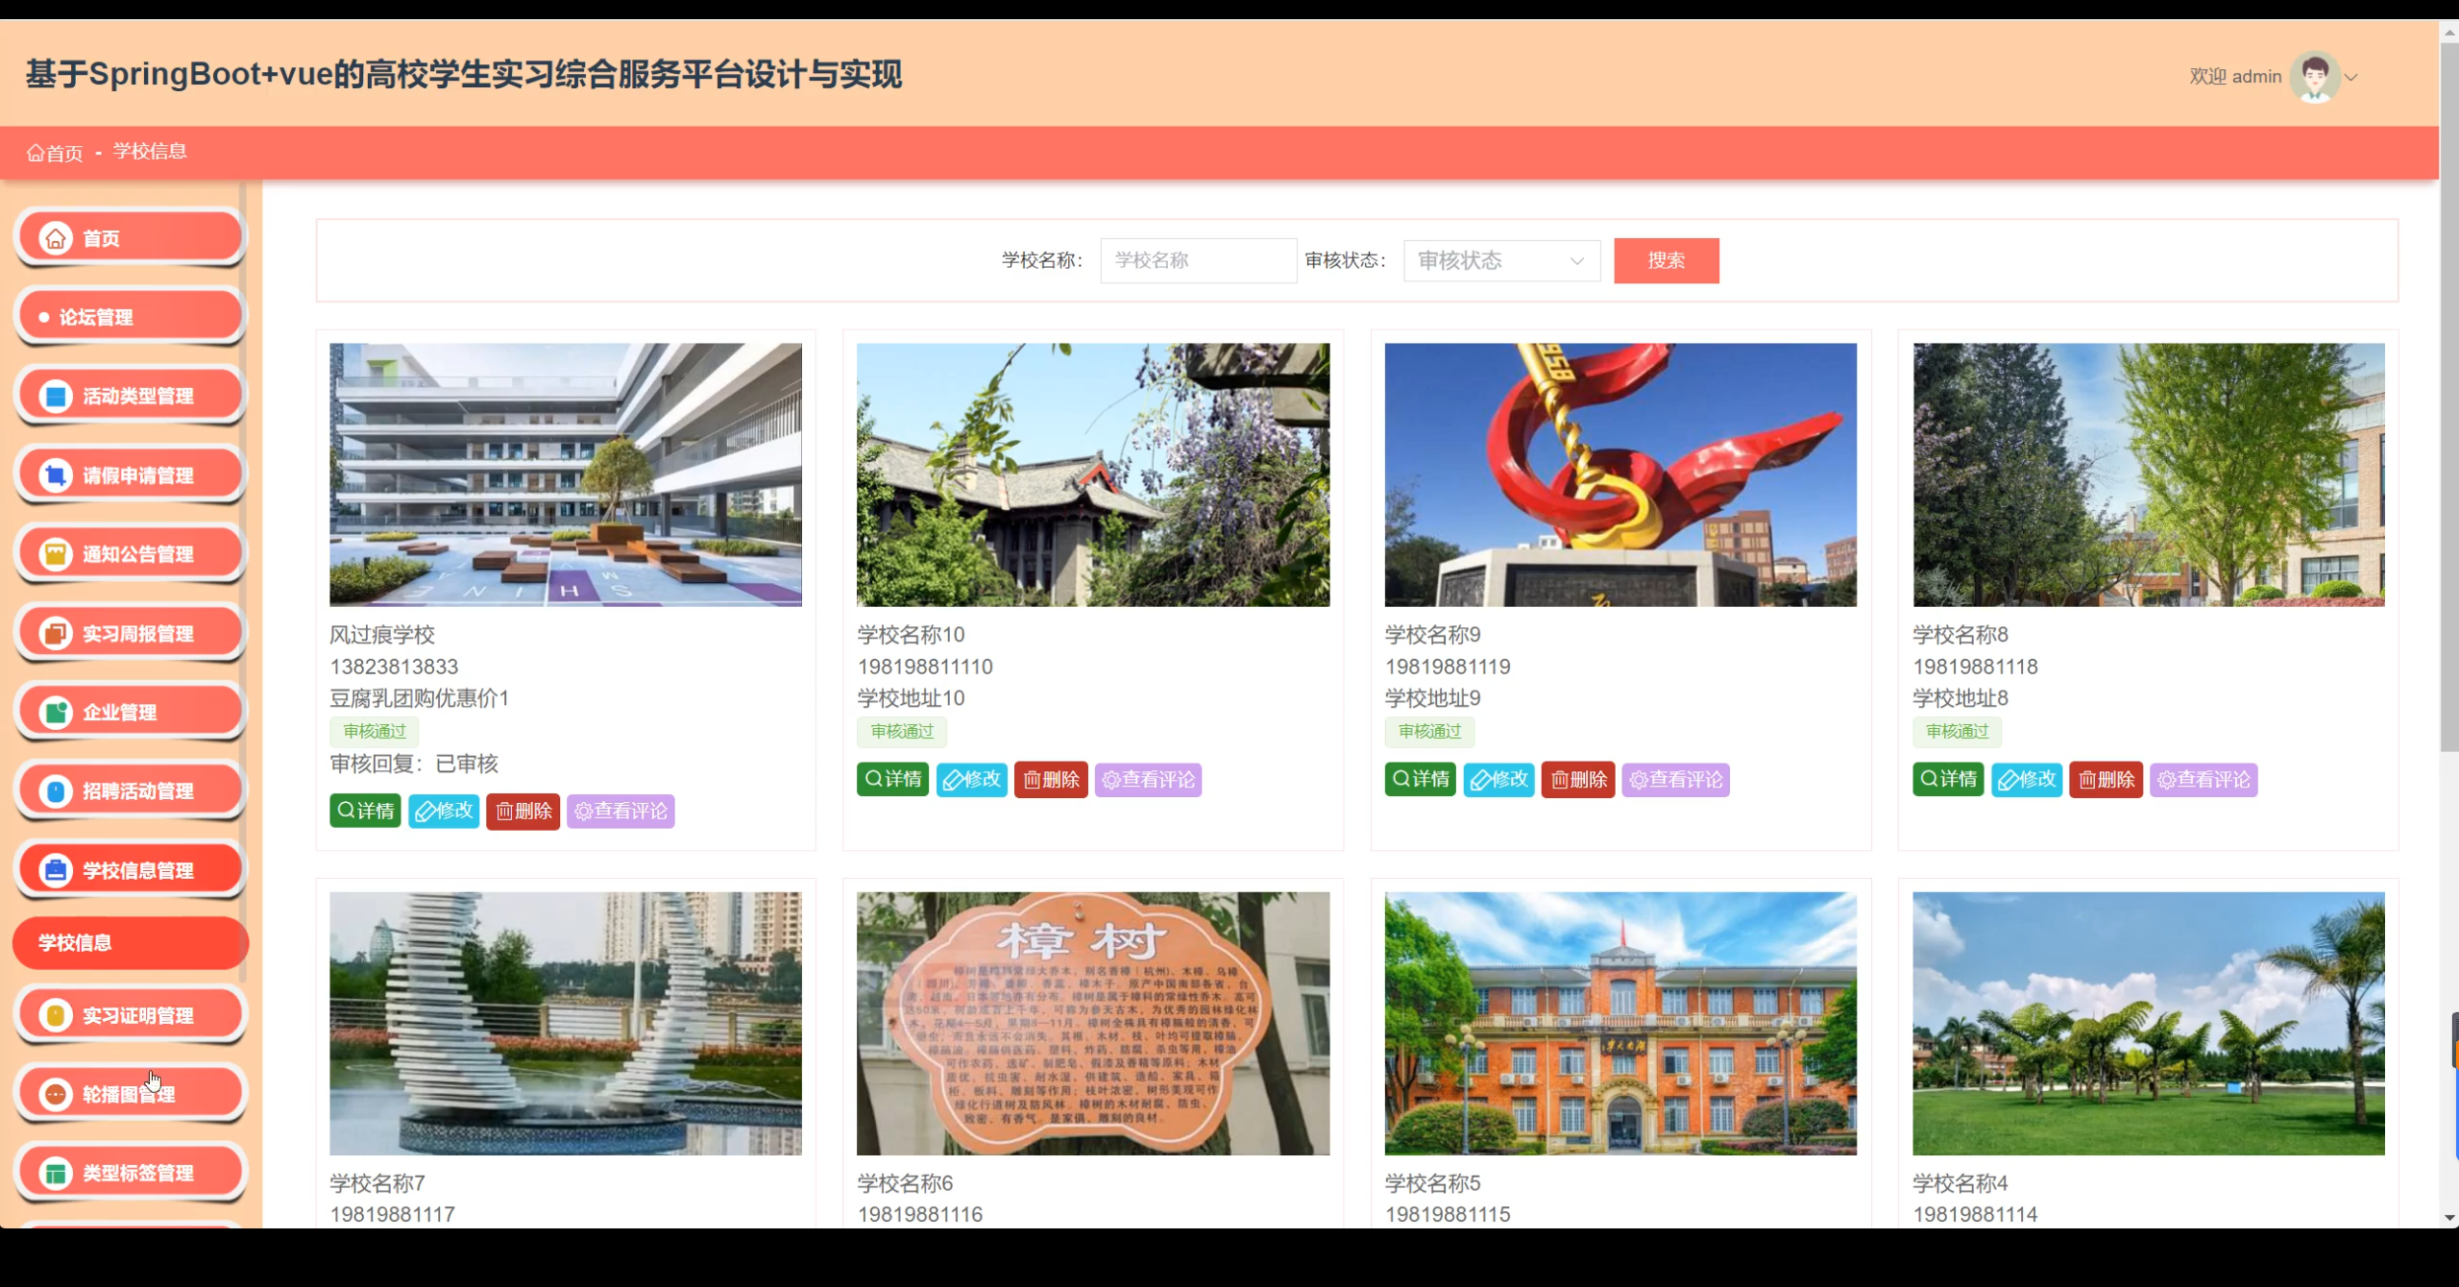Click the 学校名称9 sculpture thumbnail
2459x1287 pixels.
(1620, 474)
